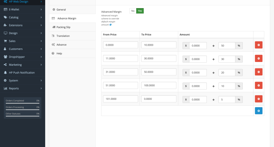Edit the percent field showing 20
This screenshot has height=147, width=274.
point(227,73)
